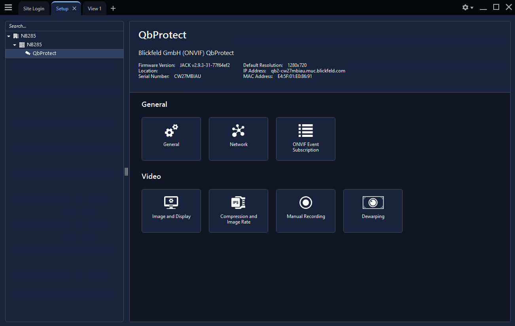Select QbProtect camera in the tree
515x326 pixels.
click(x=44, y=53)
